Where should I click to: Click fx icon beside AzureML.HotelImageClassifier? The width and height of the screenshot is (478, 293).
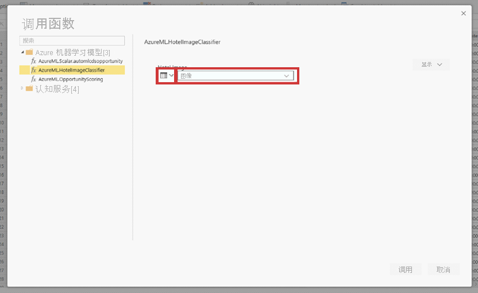[x=33, y=70]
